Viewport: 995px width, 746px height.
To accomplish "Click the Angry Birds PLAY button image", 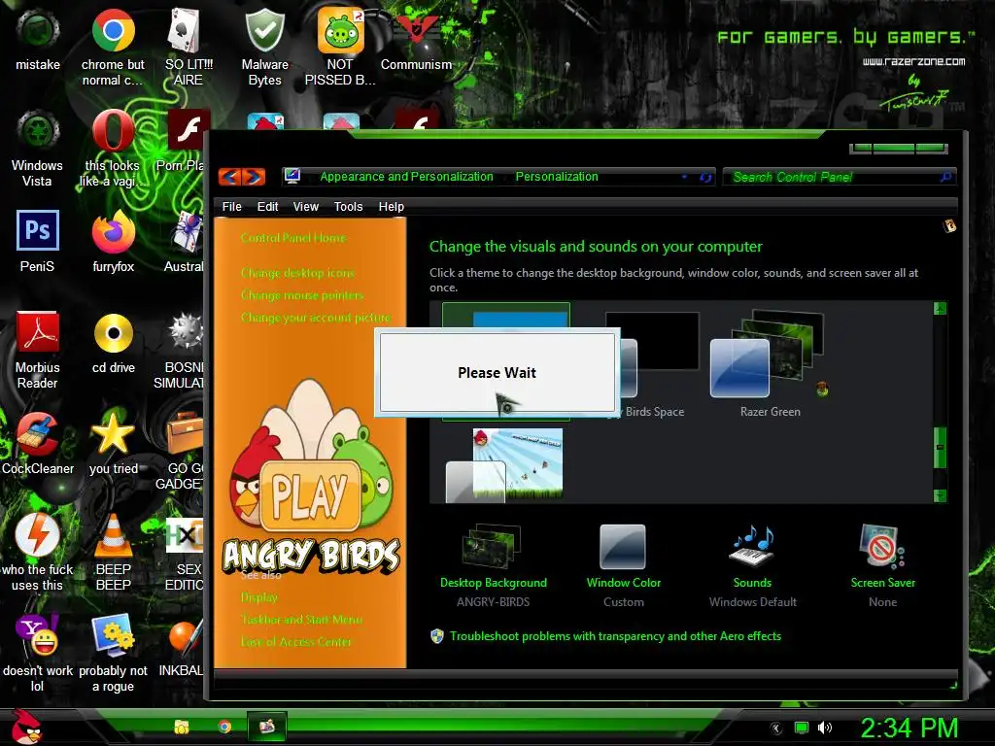I will click(x=309, y=496).
